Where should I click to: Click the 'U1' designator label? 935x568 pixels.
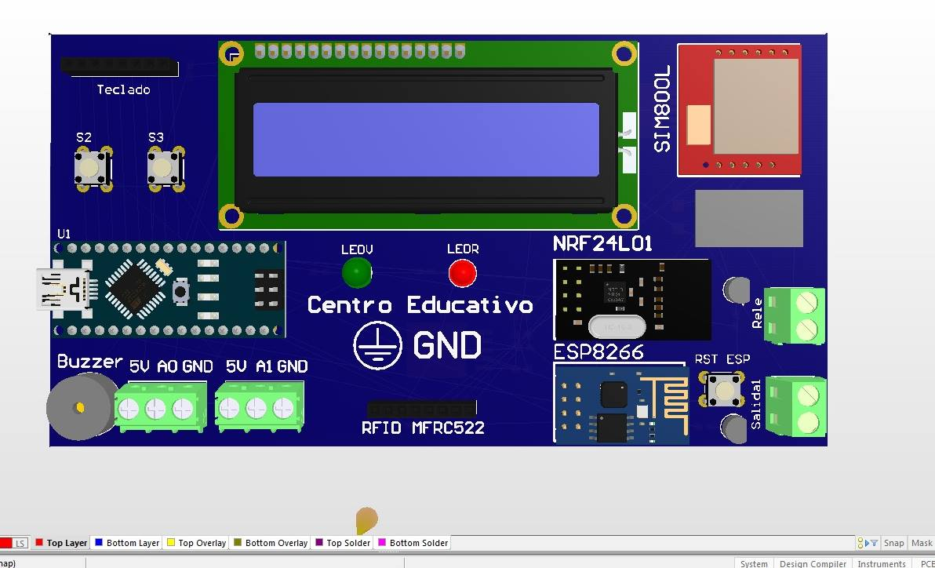click(x=64, y=233)
